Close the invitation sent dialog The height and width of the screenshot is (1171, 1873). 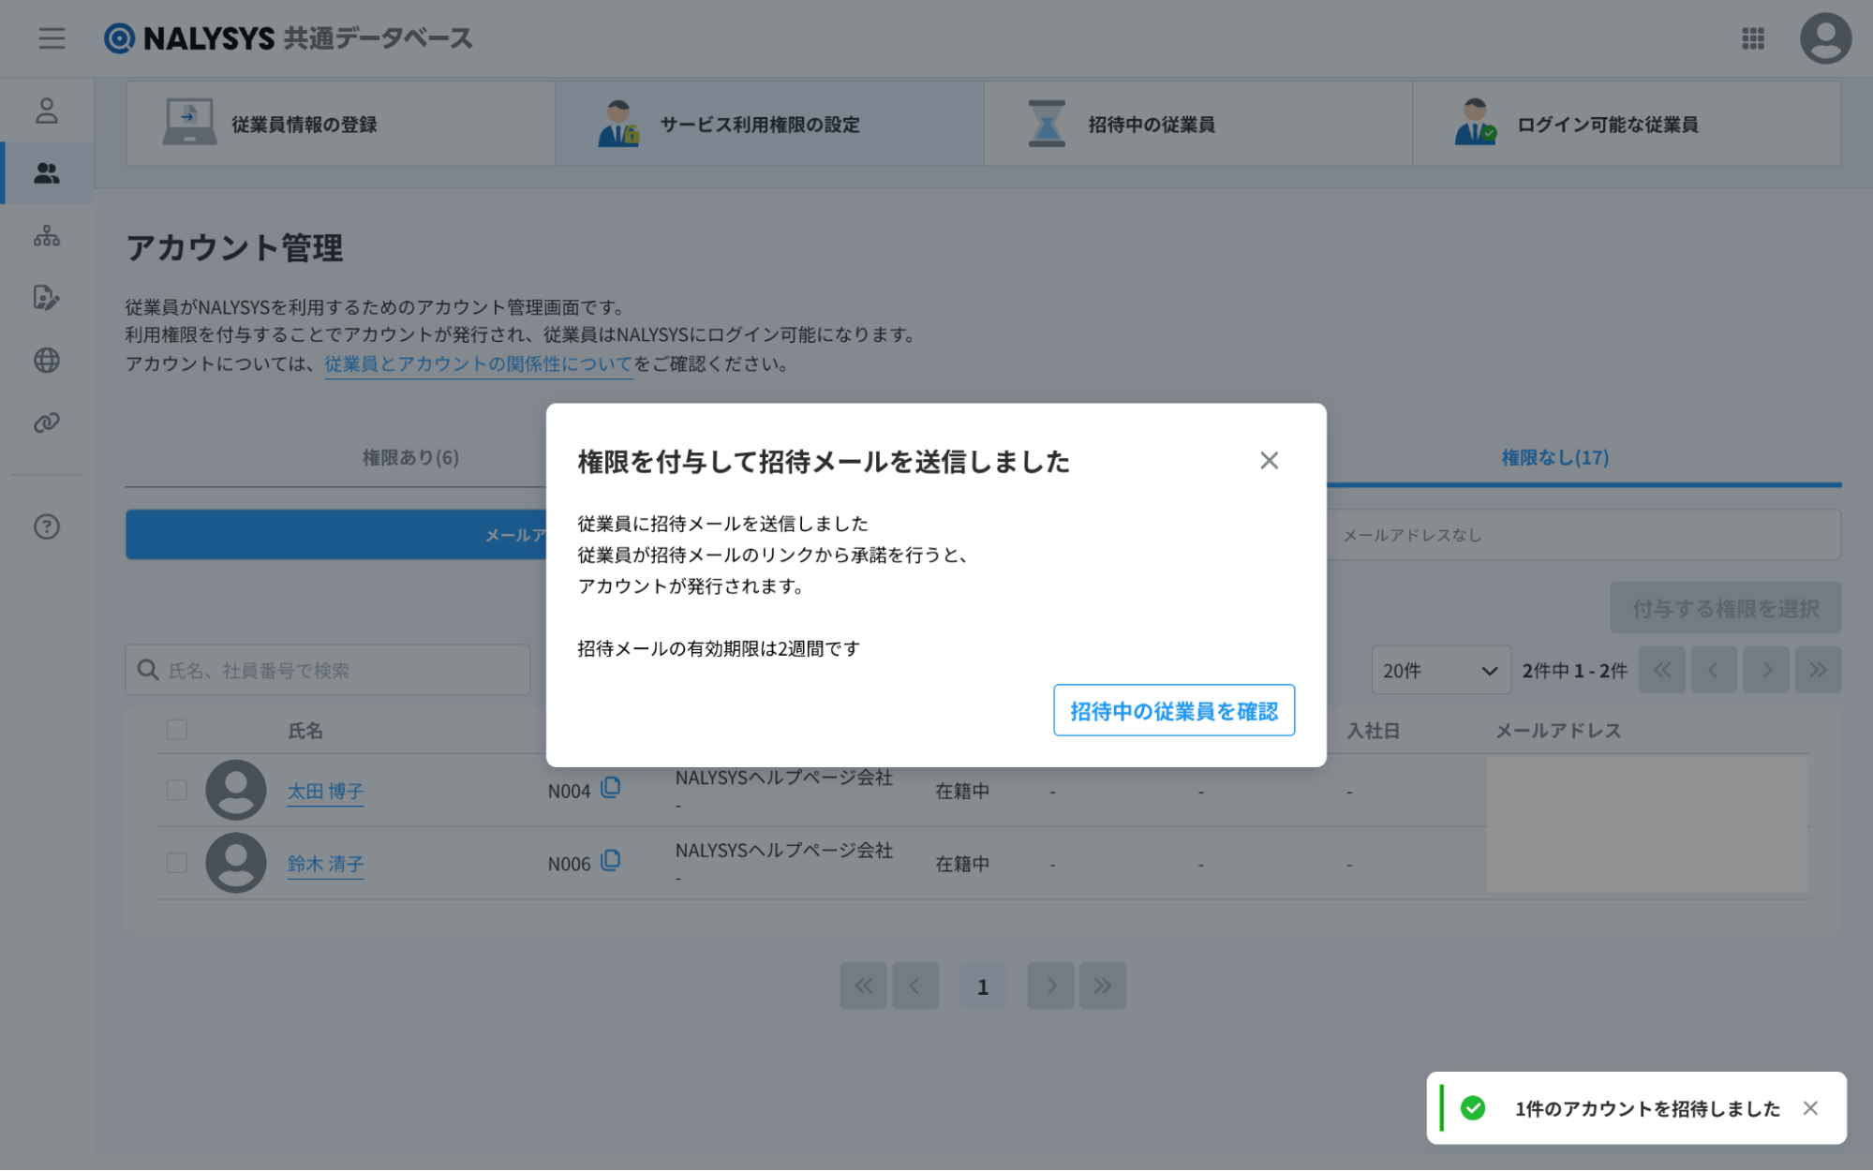coord(1269,461)
